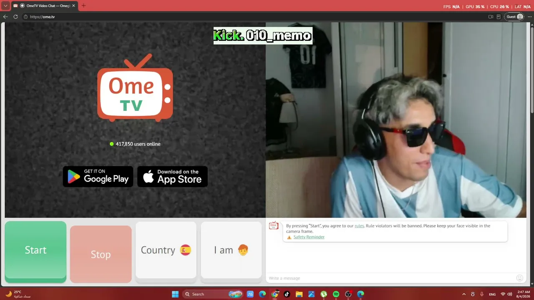This screenshot has height=300, width=534.
Task: Open File Explorer from the taskbar
Action: pyautogui.click(x=299, y=294)
